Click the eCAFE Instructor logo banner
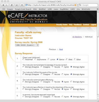 [x=28, y=18]
